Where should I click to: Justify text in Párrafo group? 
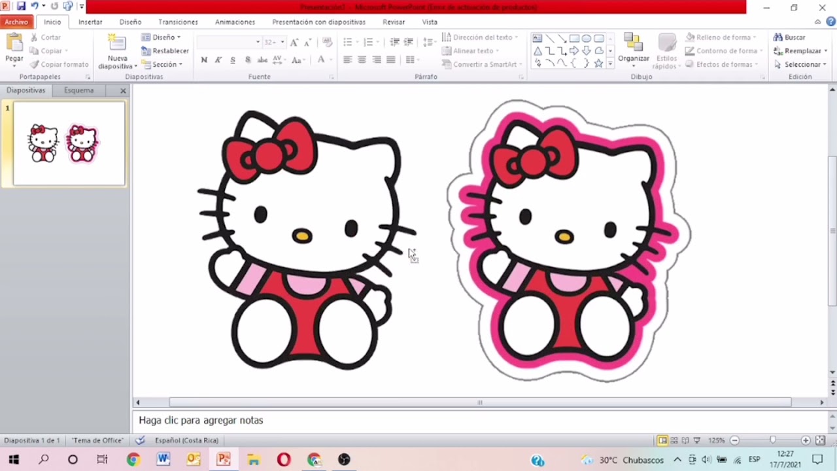[x=391, y=60]
